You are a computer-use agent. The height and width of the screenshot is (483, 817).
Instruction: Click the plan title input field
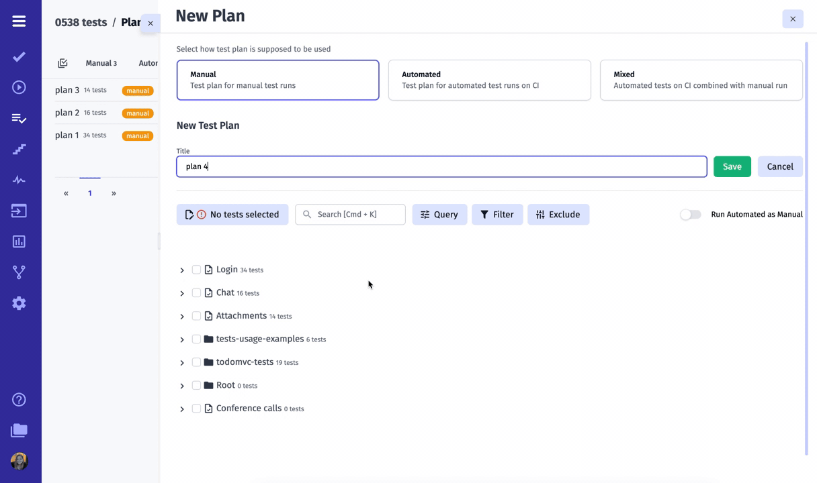tap(441, 166)
